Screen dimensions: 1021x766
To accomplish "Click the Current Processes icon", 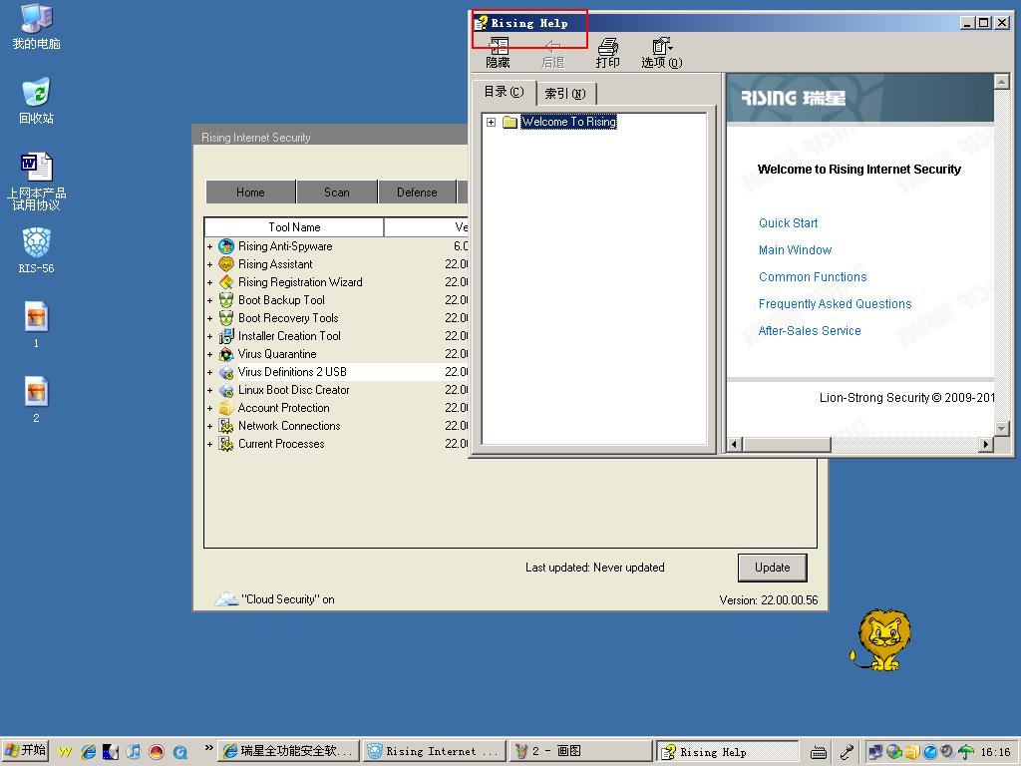I will coord(226,444).
